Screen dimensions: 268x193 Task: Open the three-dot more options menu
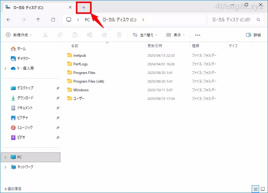coord(198,35)
